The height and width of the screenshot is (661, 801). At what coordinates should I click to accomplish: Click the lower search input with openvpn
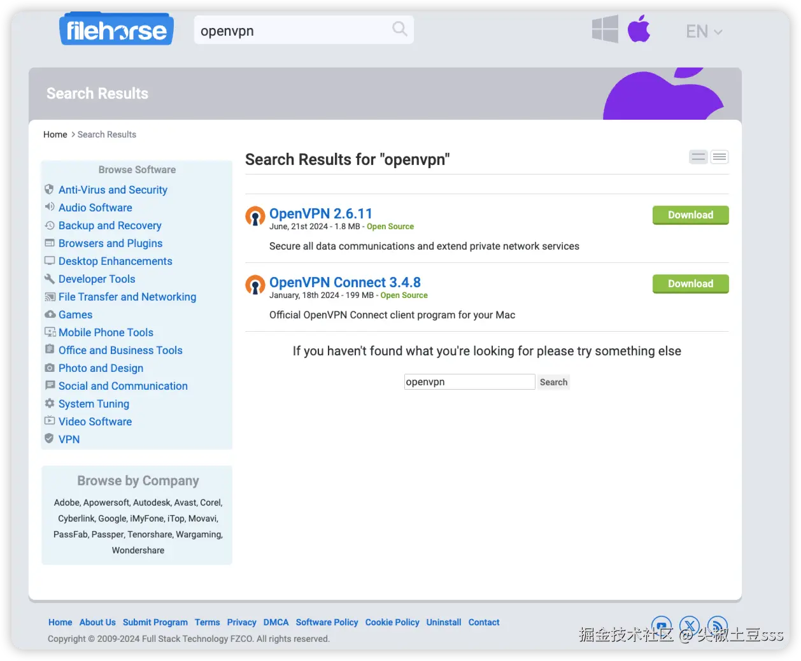point(469,382)
